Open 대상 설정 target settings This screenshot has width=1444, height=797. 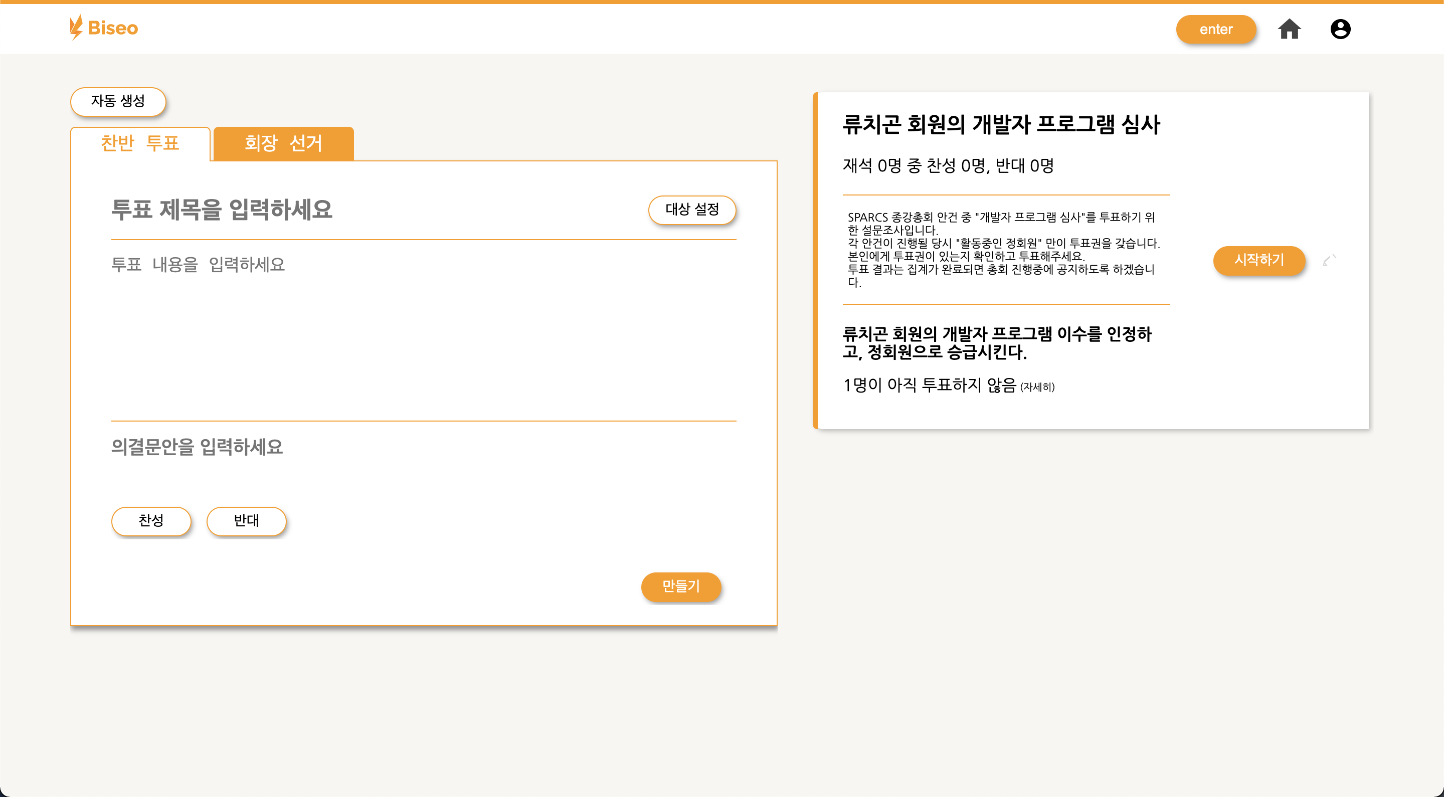tap(692, 210)
